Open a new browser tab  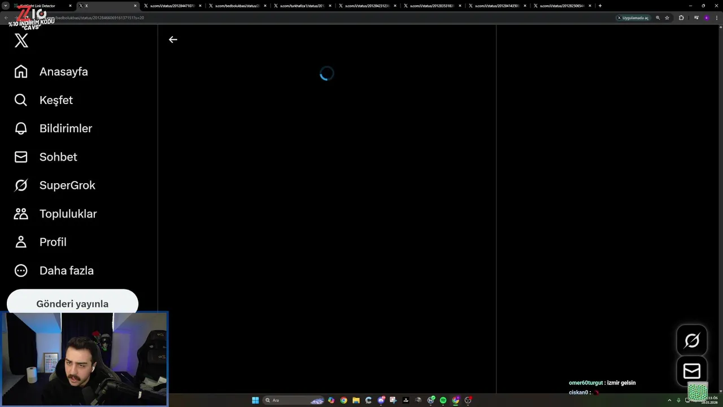click(600, 6)
